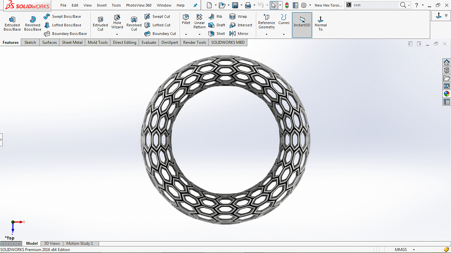
Task: Open SOLIDWORKS Resources home pane icon
Action: tap(446, 63)
